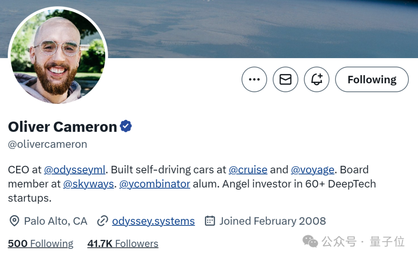Open the @cruise mention link
The image size is (418, 258).
[x=248, y=170]
